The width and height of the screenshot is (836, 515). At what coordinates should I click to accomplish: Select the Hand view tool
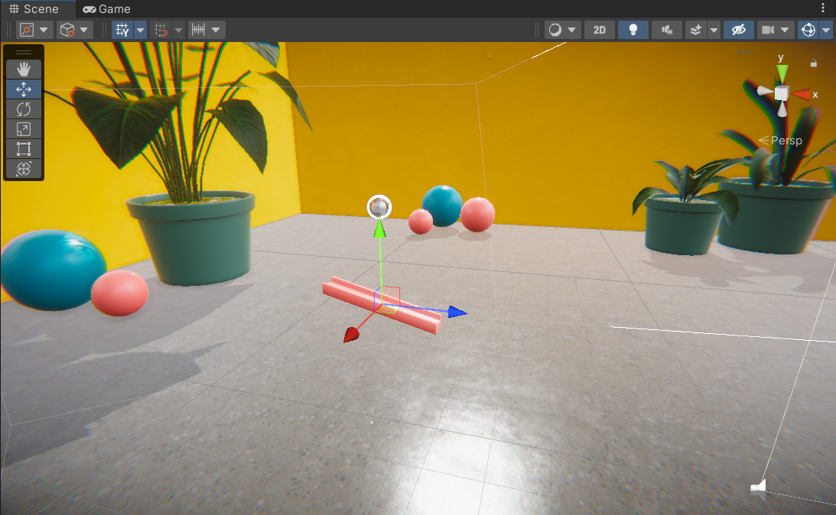coord(24,69)
